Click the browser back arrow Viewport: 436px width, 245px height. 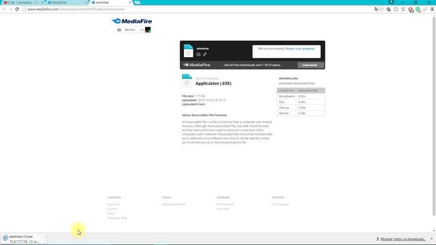click(x=4, y=9)
